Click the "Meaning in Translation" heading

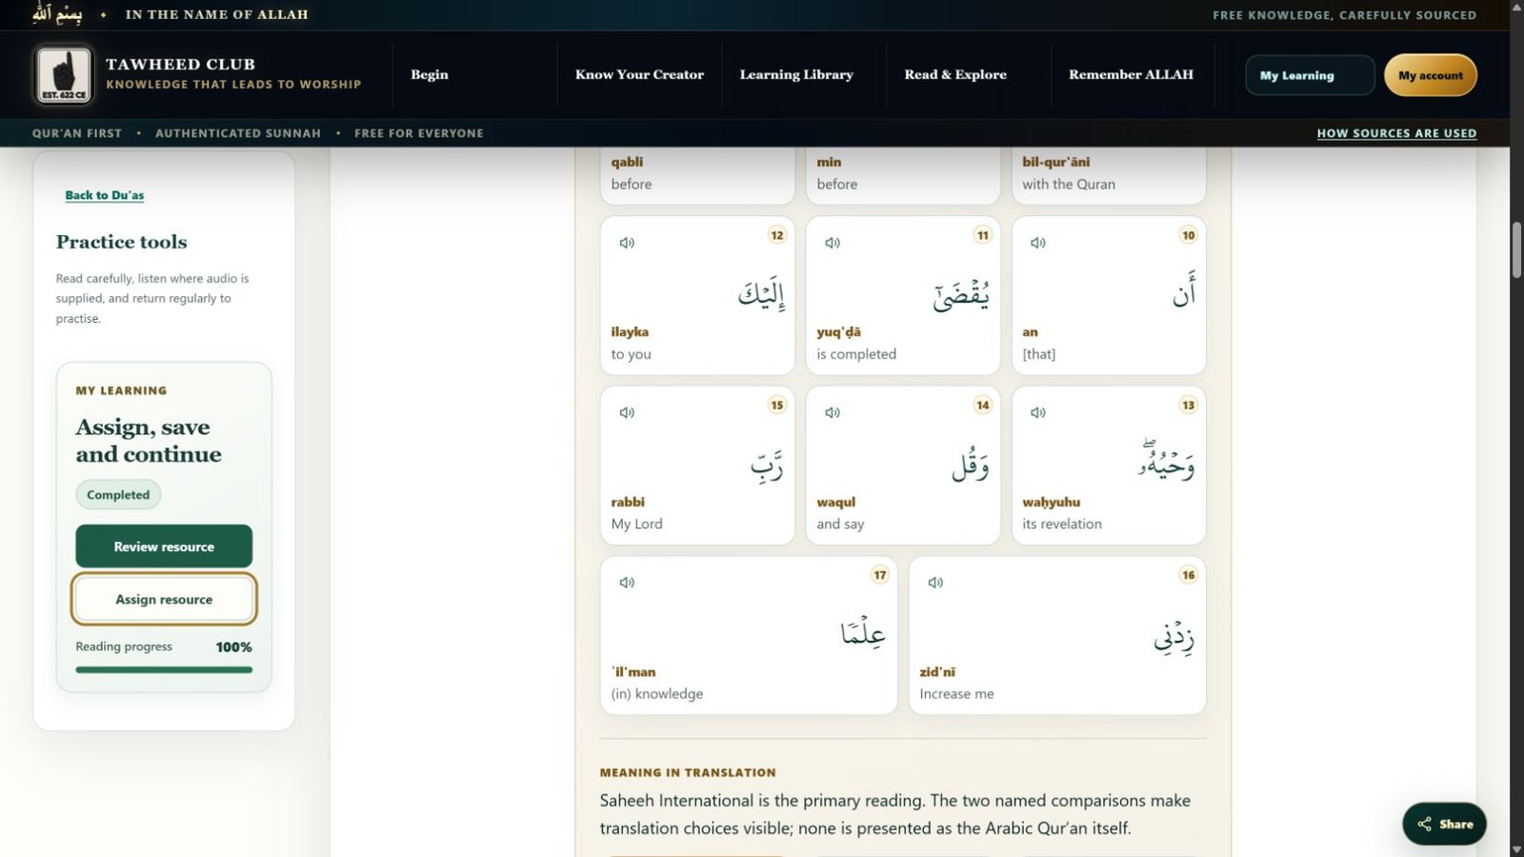(688, 772)
